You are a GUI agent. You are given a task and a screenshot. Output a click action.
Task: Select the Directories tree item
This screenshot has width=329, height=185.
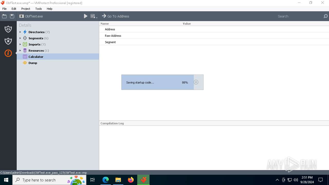pyautogui.click(x=58, y=32)
